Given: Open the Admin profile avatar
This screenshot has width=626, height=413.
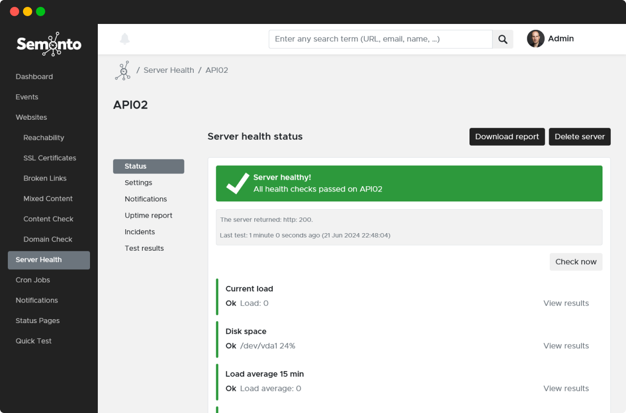Looking at the screenshot, I should [536, 39].
